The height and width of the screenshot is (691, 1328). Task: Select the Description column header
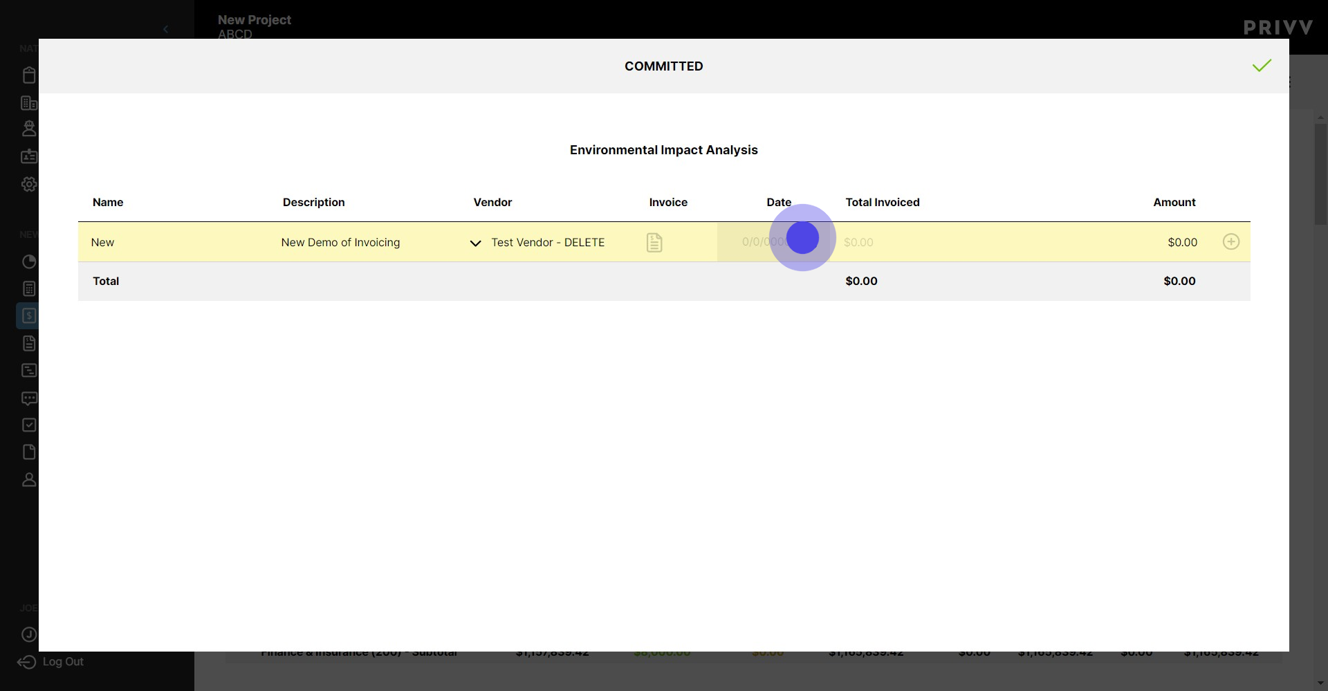point(313,202)
